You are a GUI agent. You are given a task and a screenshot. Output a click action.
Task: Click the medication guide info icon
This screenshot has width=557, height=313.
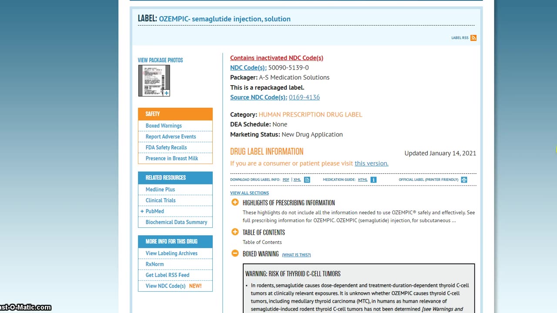coord(373,180)
